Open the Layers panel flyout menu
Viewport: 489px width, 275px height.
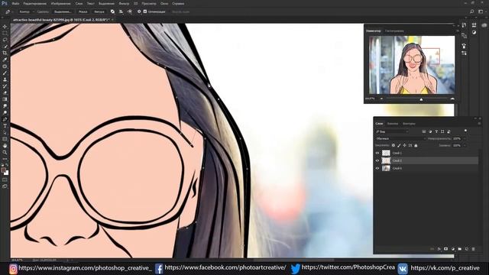(x=479, y=124)
